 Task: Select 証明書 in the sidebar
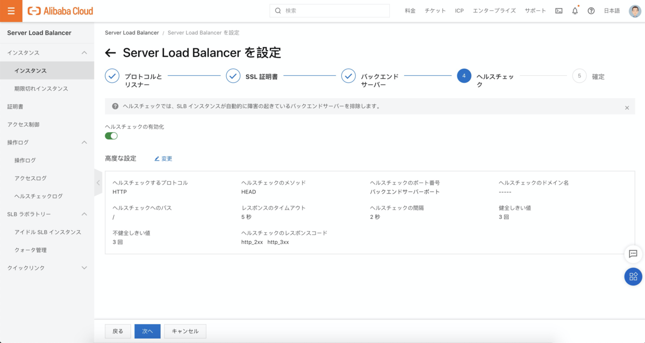15,106
